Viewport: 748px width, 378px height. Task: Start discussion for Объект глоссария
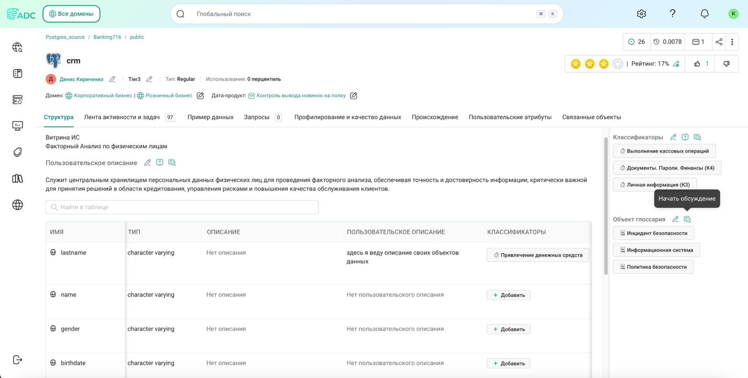pos(687,219)
